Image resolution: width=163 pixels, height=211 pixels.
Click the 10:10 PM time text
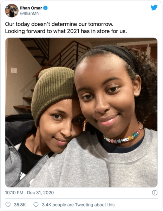coord(14,193)
